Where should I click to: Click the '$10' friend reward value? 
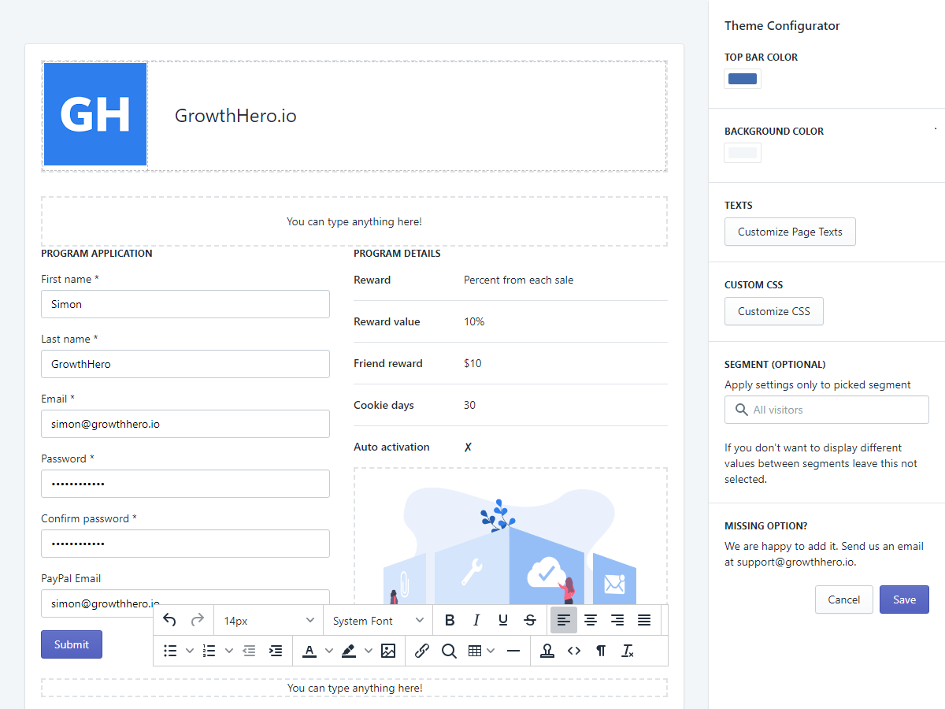472,363
